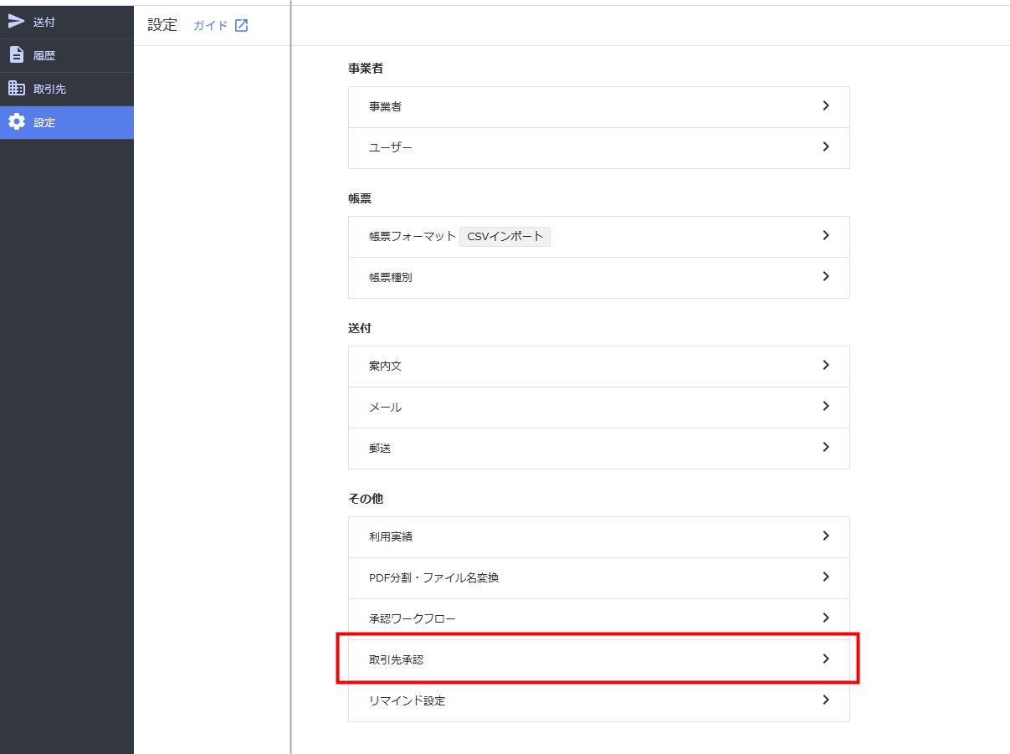
Task: Click the chevron on 承認ワークフロー row
Action: point(826,618)
